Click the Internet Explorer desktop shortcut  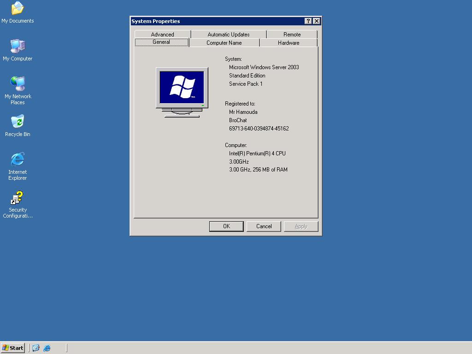(18, 159)
